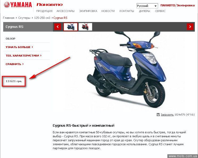Go to next gallery image arrow
The width and height of the screenshot is (198, 158).
(x=190, y=27)
